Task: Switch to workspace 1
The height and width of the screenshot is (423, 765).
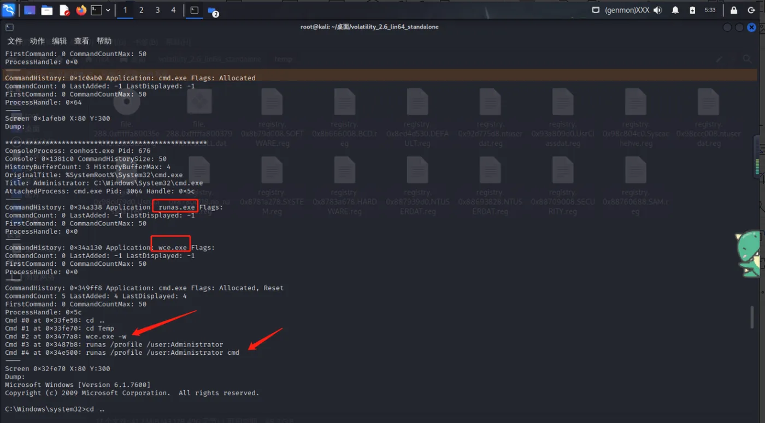Action: coord(125,10)
